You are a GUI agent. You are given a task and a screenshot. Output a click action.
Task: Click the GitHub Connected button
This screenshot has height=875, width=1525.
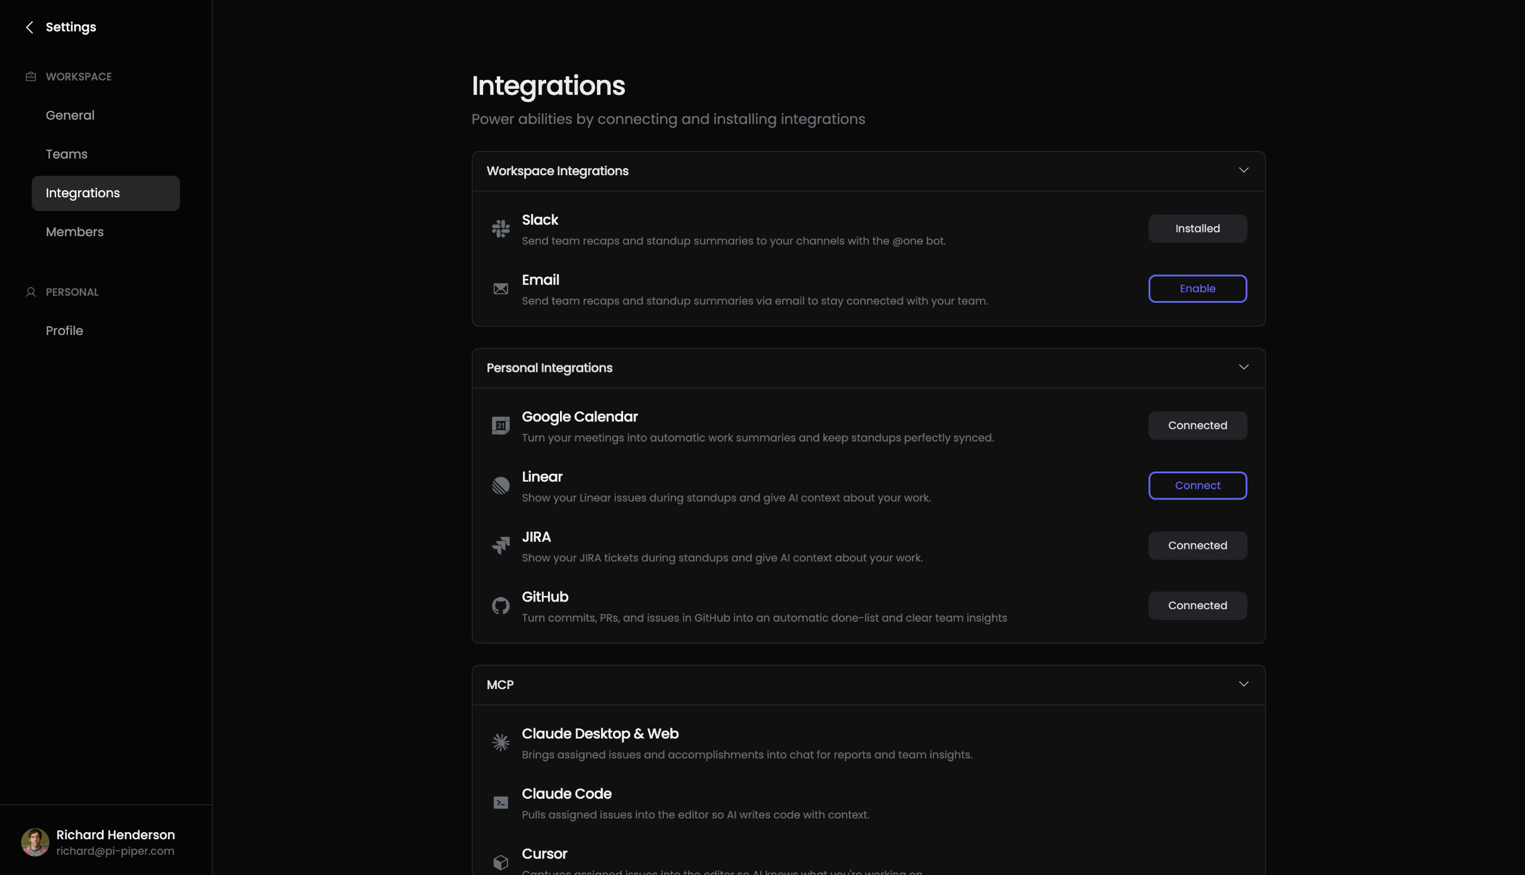[x=1197, y=606]
